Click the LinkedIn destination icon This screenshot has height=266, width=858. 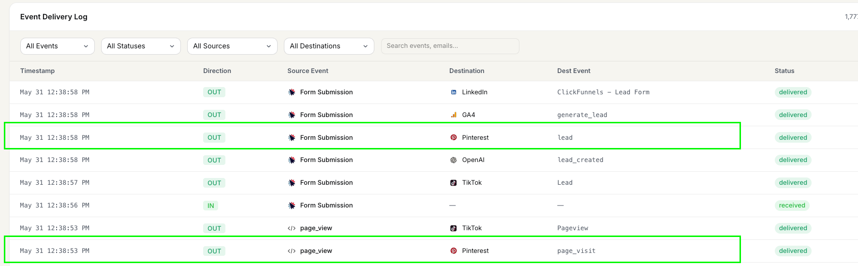coord(454,92)
